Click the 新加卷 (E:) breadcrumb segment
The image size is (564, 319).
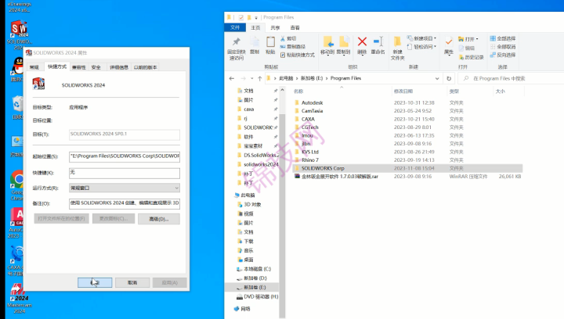coord(312,78)
